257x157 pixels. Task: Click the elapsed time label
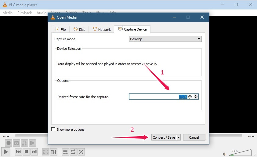[x=6, y=136]
